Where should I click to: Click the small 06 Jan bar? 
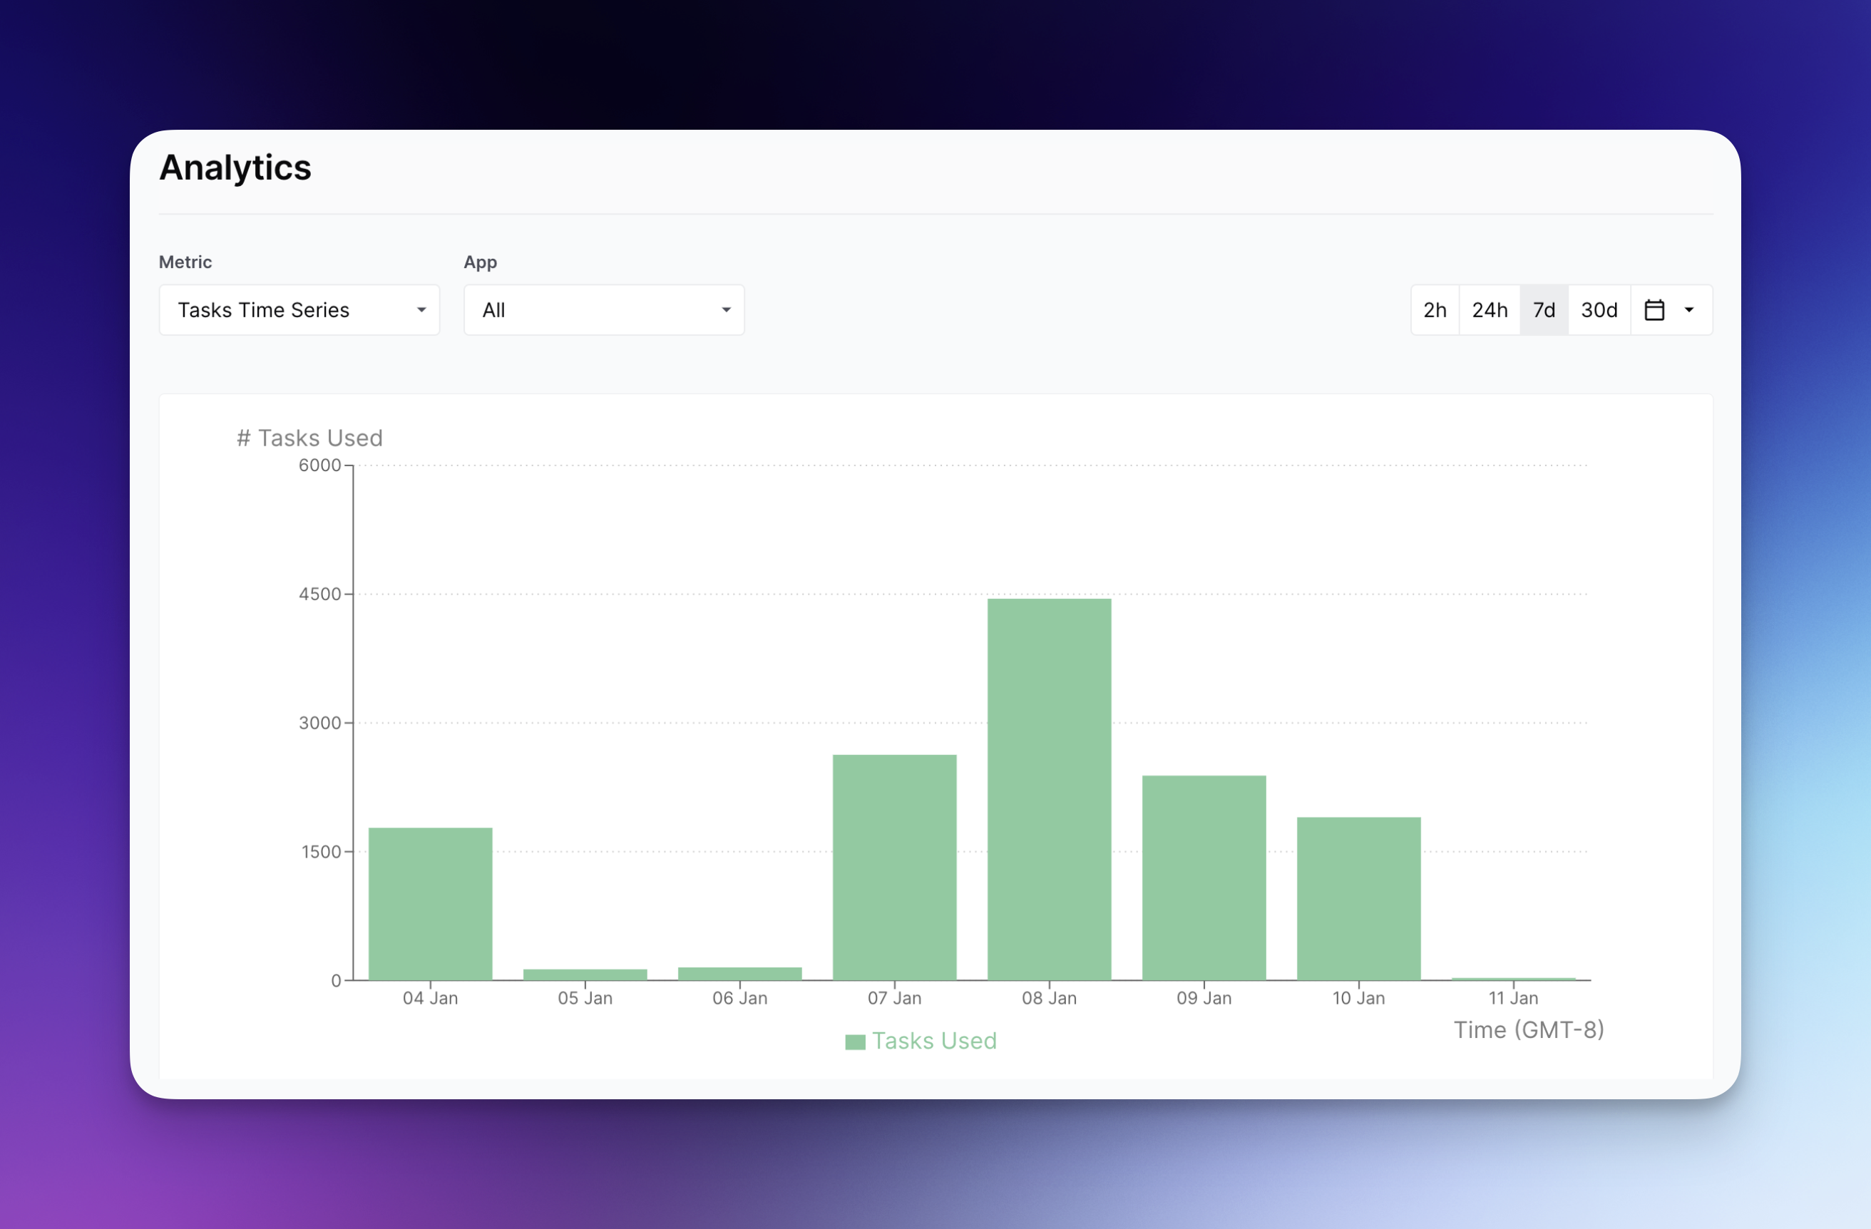[739, 974]
